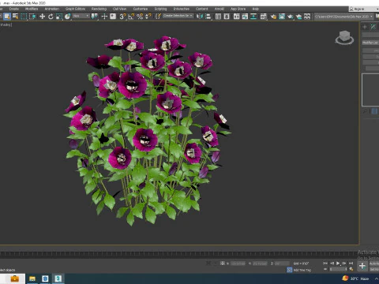Open the Rendered Frame Window
Image resolution: width=379 pixels, height=284 pixels.
pyautogui.click(x=282, y=17)
